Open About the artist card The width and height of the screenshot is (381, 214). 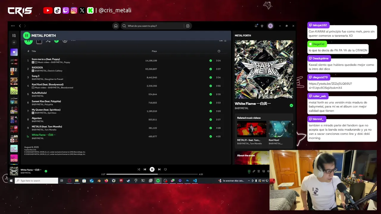point(252,158)
